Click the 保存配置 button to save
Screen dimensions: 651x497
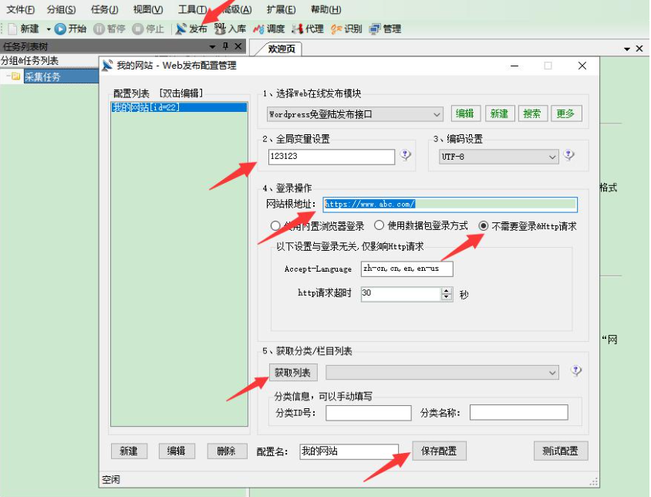[x=437, y=451]
